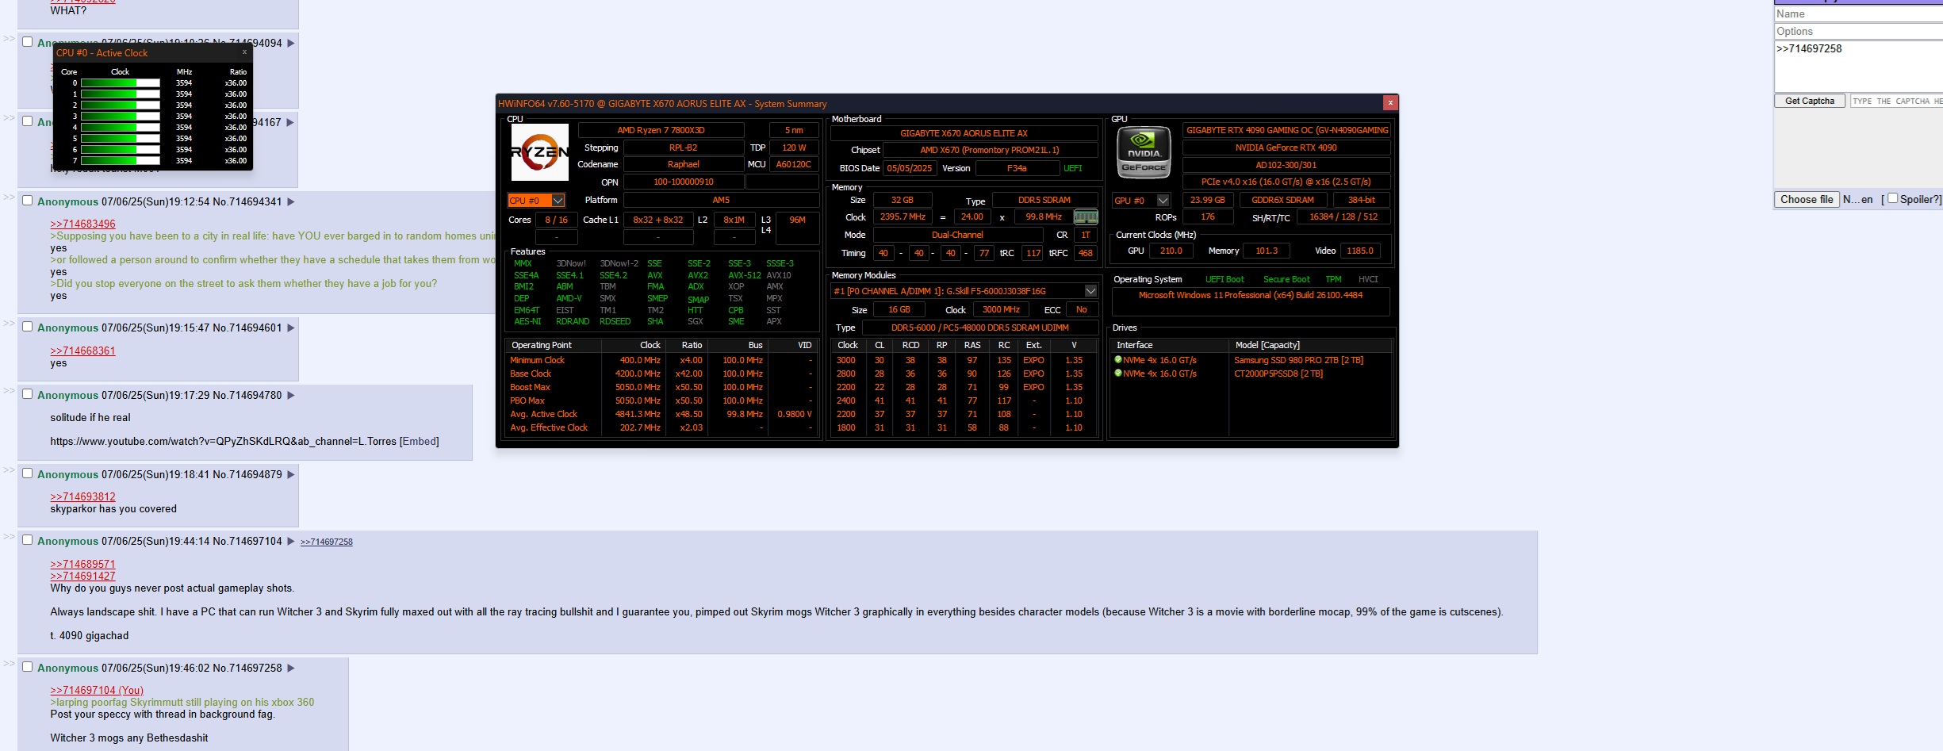Click the Microsoft Windows 11 Professional text
1943x751 pixels.
click(1250, 295)
